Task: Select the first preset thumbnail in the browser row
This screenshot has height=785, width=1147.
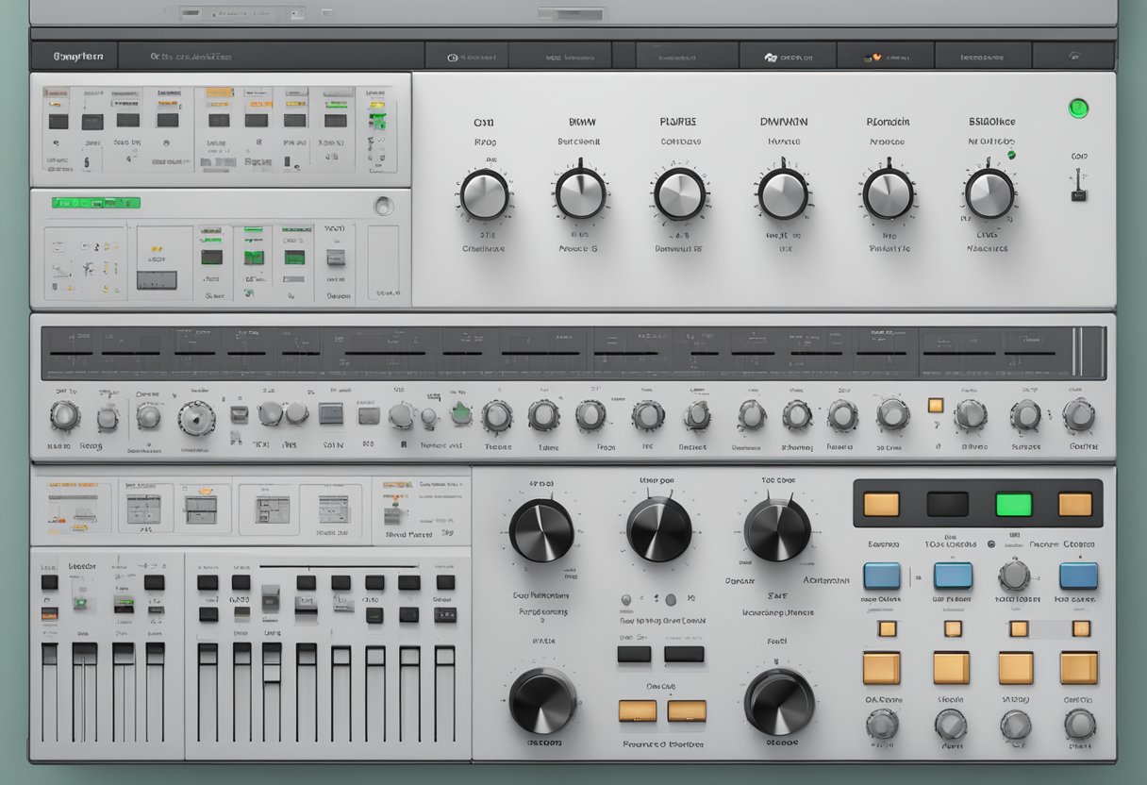Action: pyautogui.click(x=74, y=509)
